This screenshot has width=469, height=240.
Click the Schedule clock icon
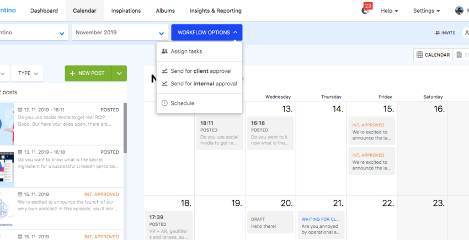coord(164,103)
